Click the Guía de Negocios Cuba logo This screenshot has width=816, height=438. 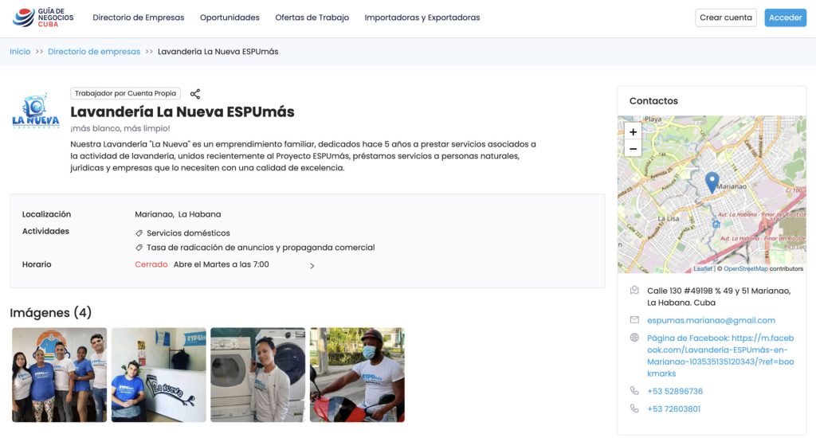tap(45, 18)
